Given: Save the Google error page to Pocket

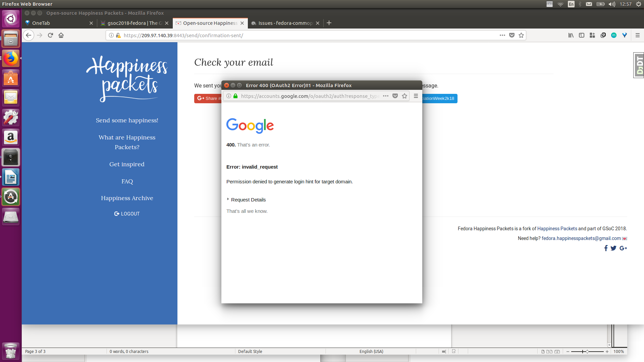Looking at the screenshot, I should tap(395, 96).
